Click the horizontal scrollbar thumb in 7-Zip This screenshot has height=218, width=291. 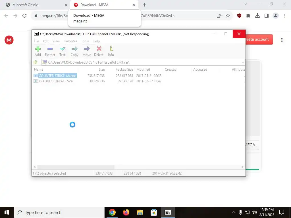[x=76, y=167]
